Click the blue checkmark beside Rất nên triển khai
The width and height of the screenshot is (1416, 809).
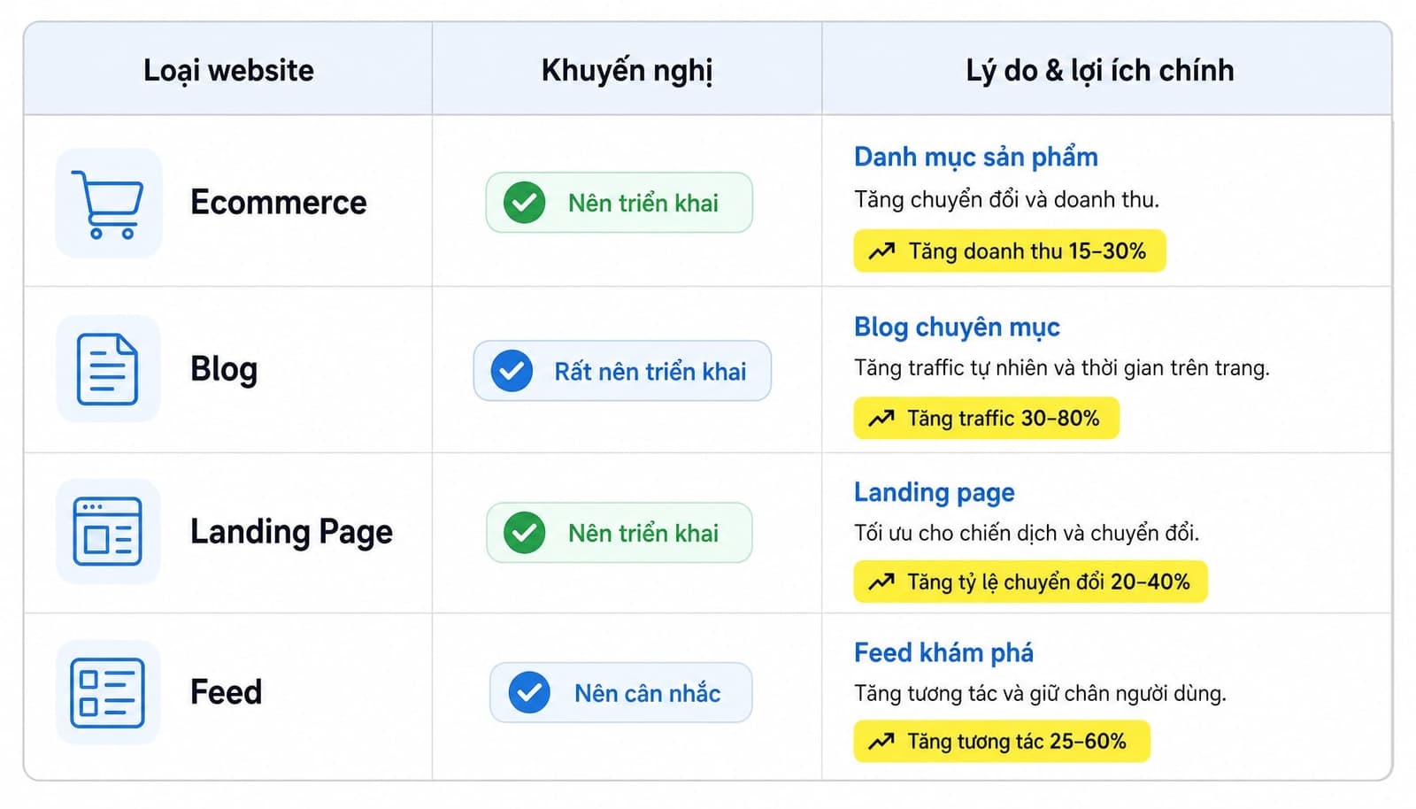point(512,371)
